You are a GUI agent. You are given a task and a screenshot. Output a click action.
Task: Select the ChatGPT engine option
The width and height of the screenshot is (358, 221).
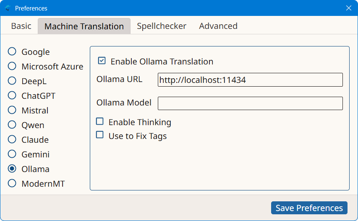point(12,95)
